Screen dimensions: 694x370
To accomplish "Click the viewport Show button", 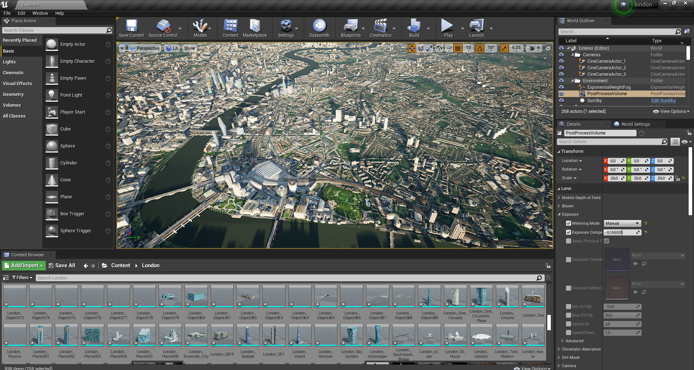I will [189, 48].
